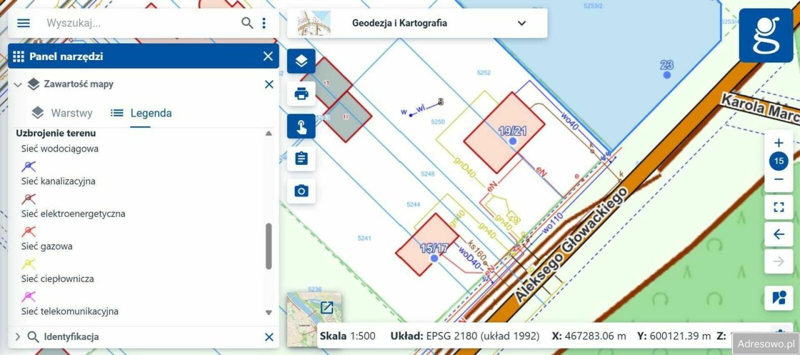Open the hamburger main menu
Viewport: 800px width, 355px height.
pos(23,23)
